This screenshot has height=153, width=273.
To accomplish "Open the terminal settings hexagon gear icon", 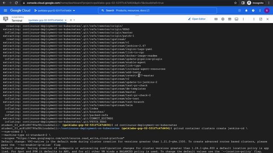I will [223, 19].
